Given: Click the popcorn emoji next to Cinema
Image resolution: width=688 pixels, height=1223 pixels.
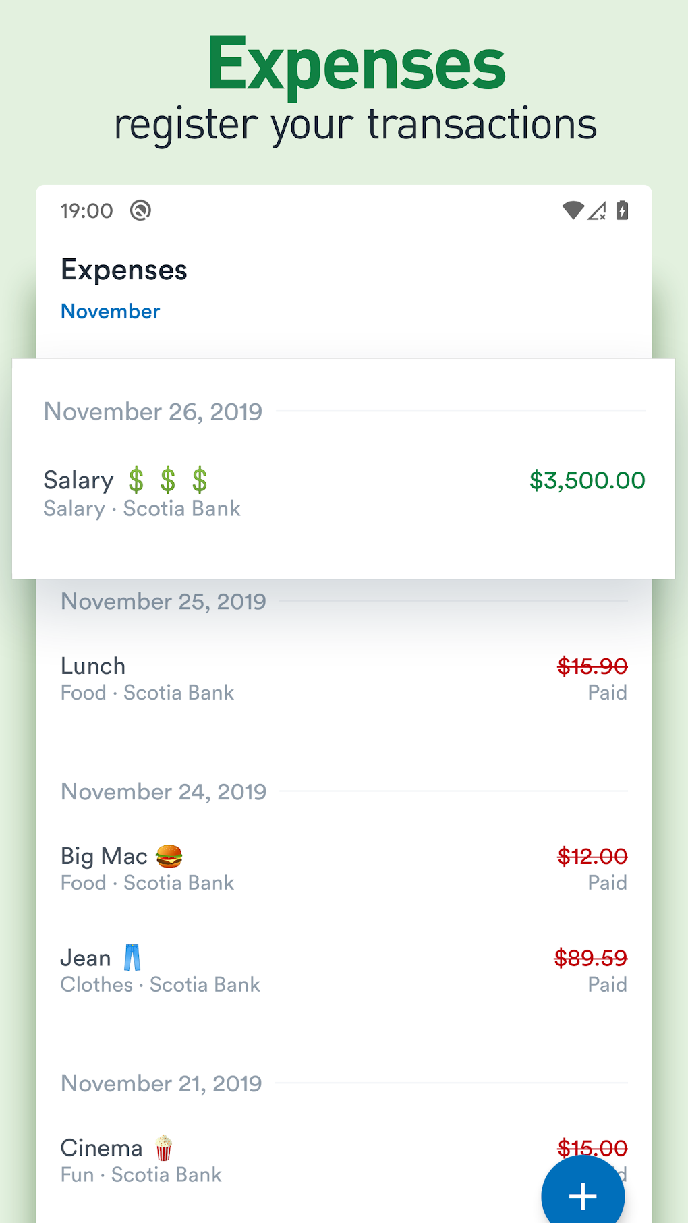Looking at the screenshot, I should [x=163, y=1147].
